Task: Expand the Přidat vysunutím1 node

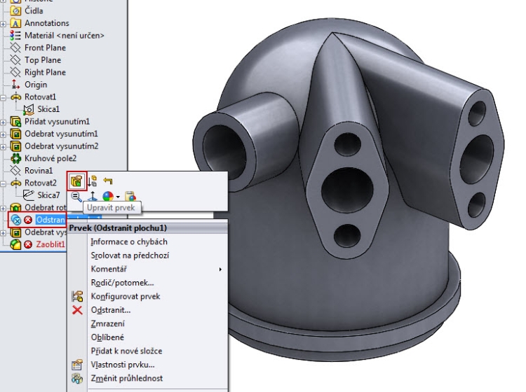Action: coord(4,122)
